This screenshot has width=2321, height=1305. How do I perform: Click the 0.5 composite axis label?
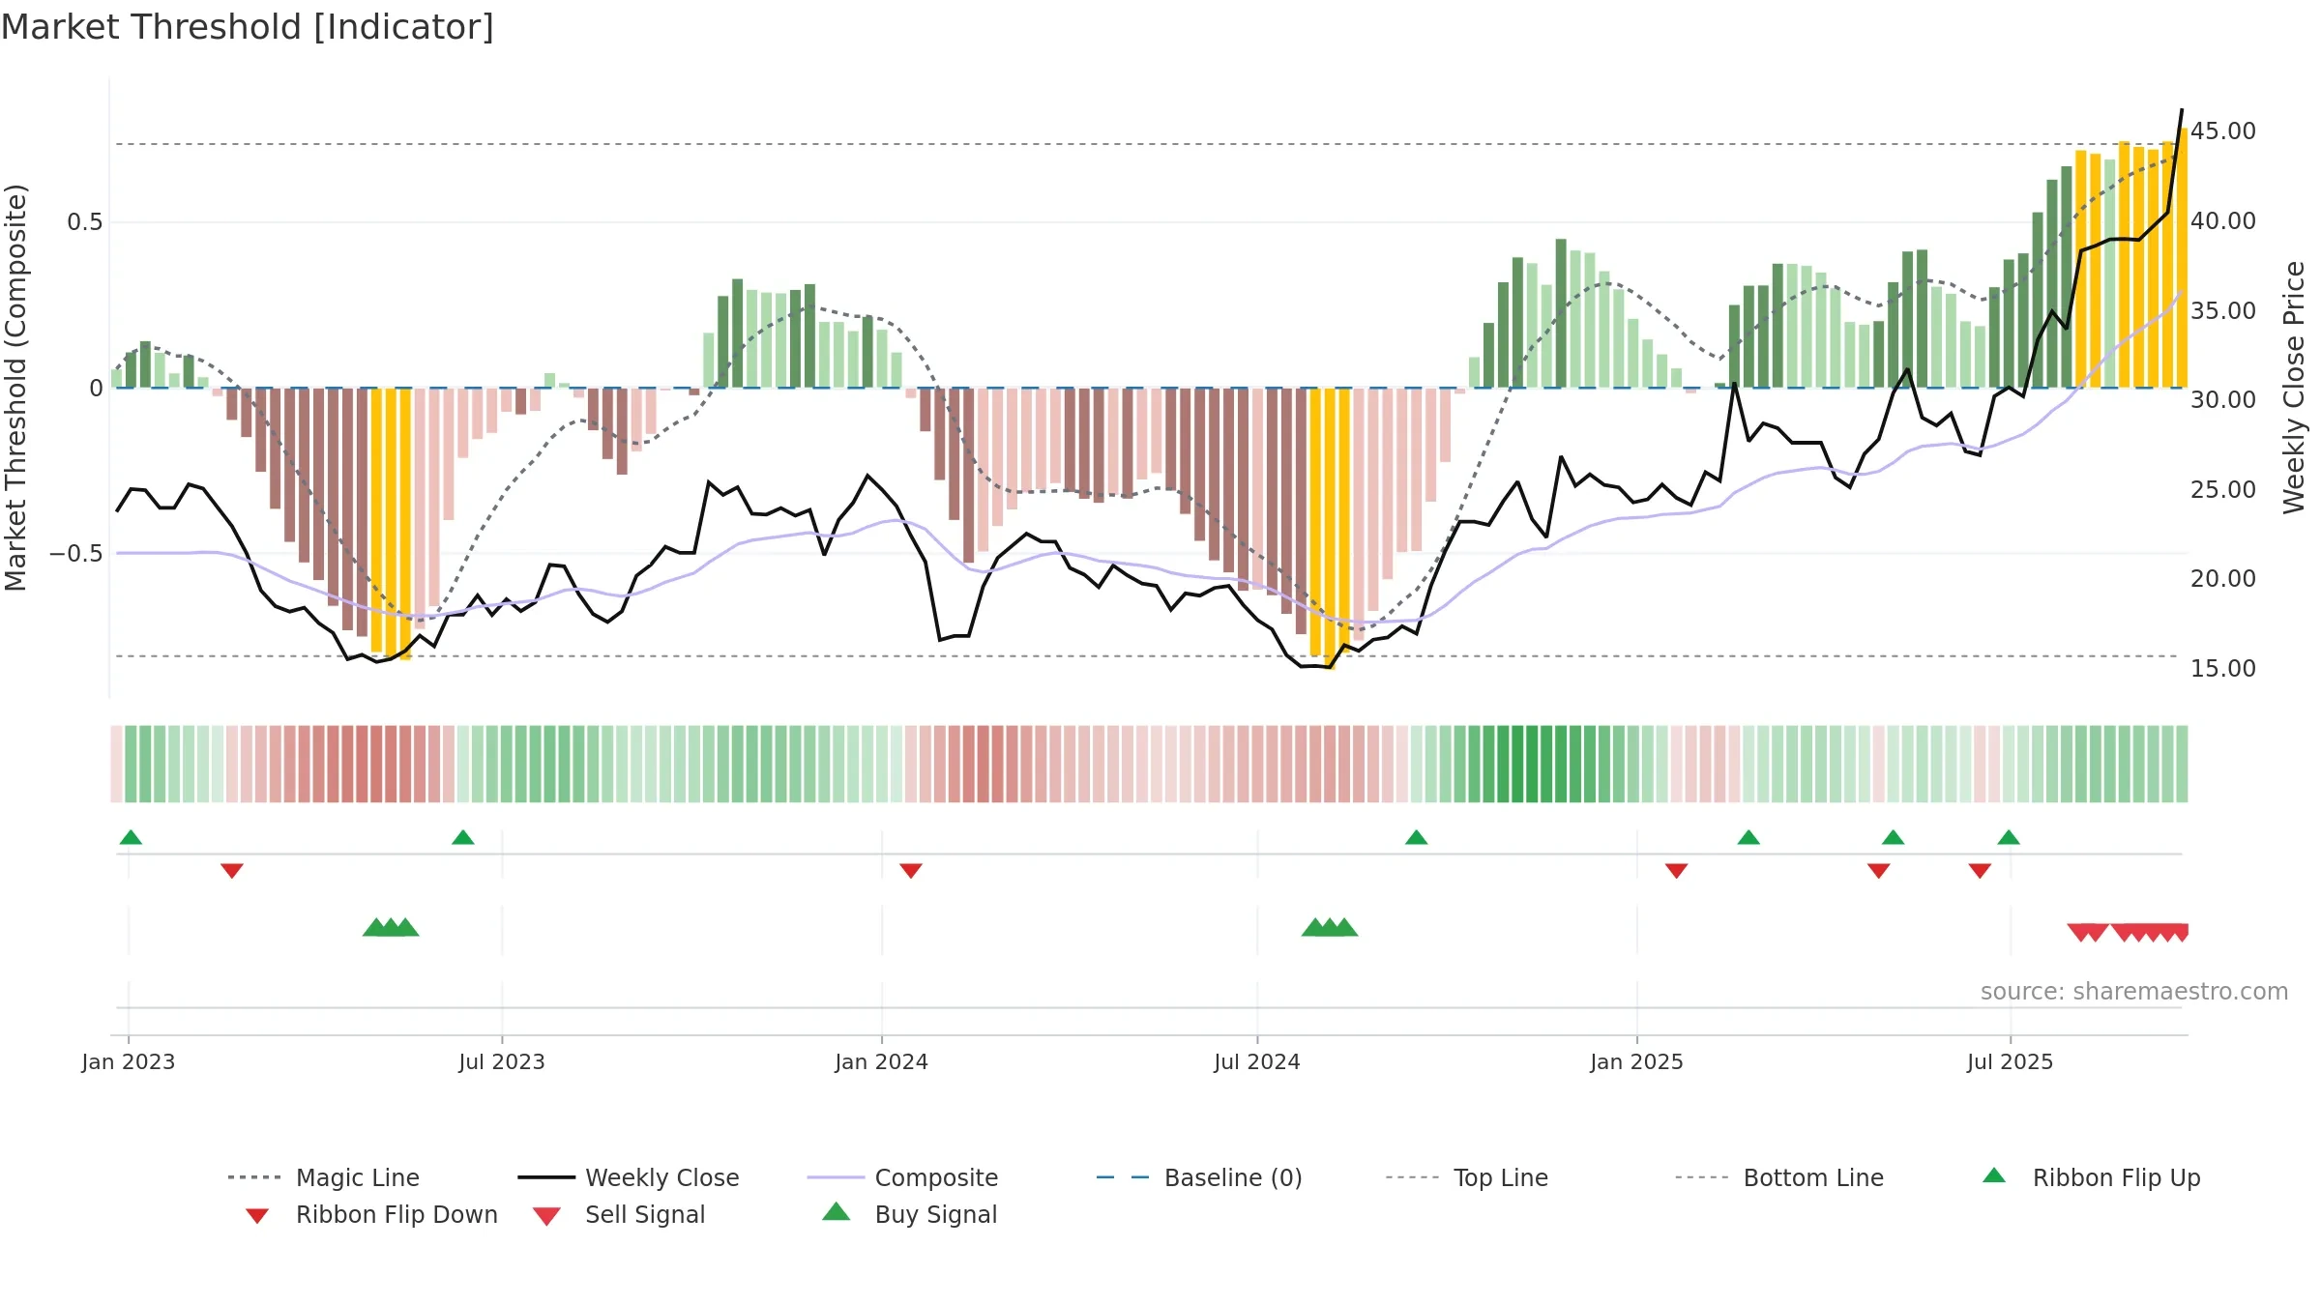coord(85,222)
